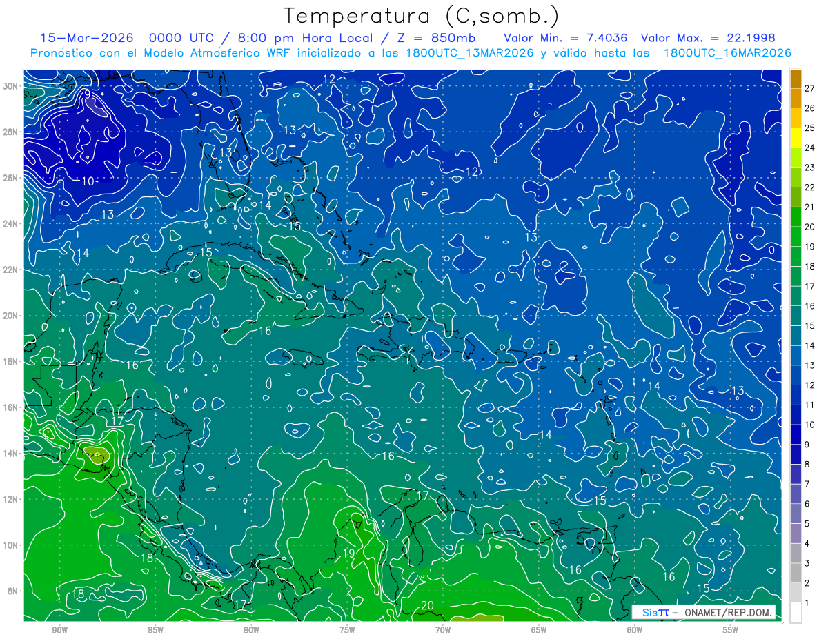
Task: Click color bar legend value 21
Action: coord(810,207)
